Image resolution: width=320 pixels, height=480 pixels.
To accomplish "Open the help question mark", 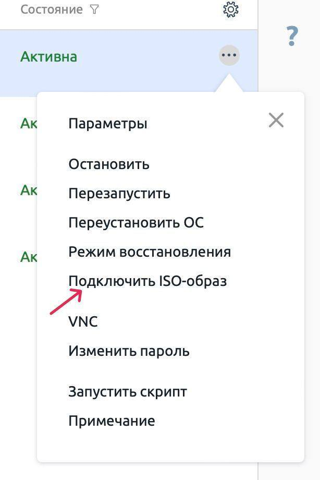I will 292,37.
